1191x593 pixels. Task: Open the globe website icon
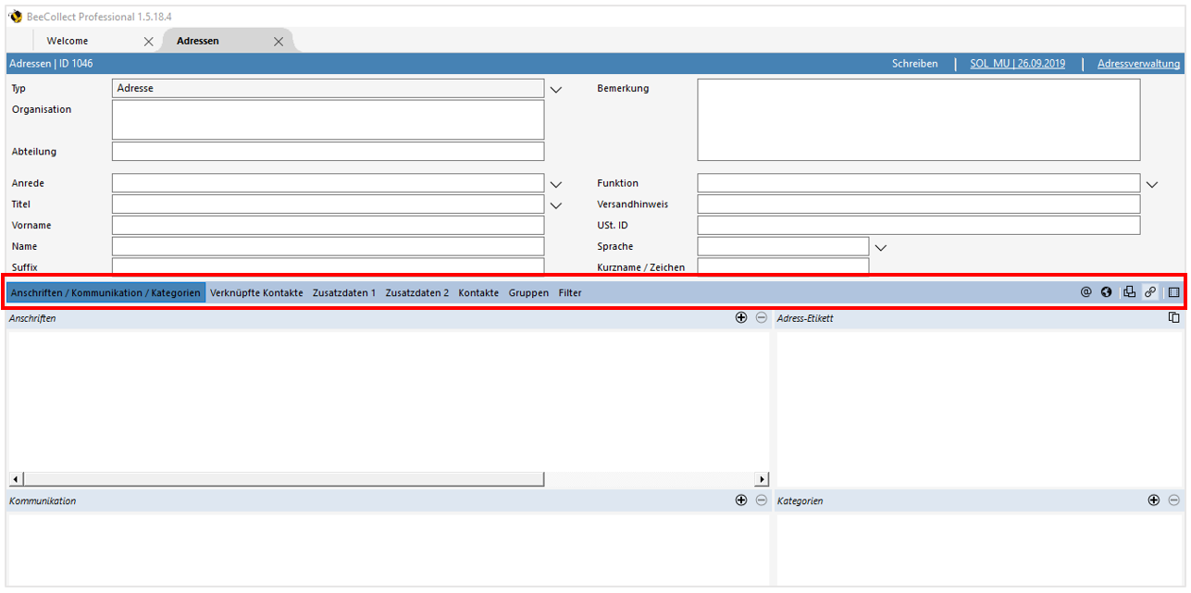[1106, 291]
